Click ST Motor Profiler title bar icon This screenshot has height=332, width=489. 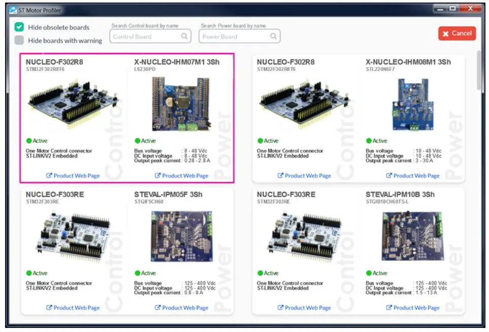coord(13,10)
